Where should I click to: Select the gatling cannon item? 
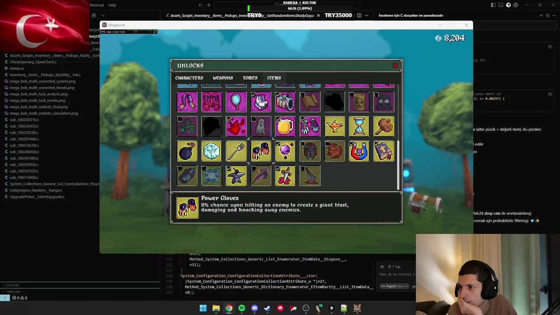[x=285, y=102]
